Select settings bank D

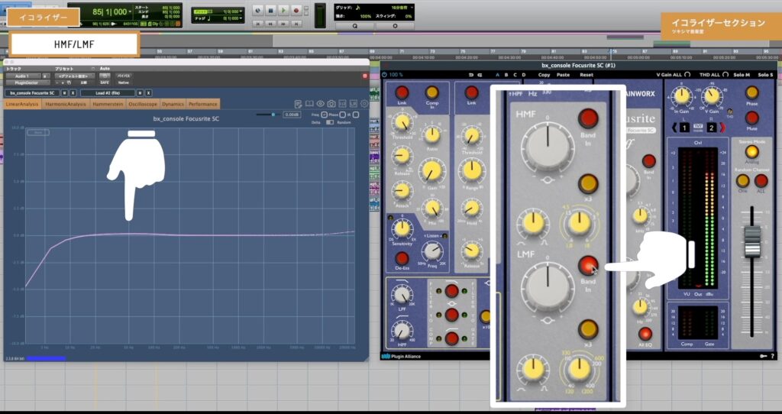pos(524,75)
